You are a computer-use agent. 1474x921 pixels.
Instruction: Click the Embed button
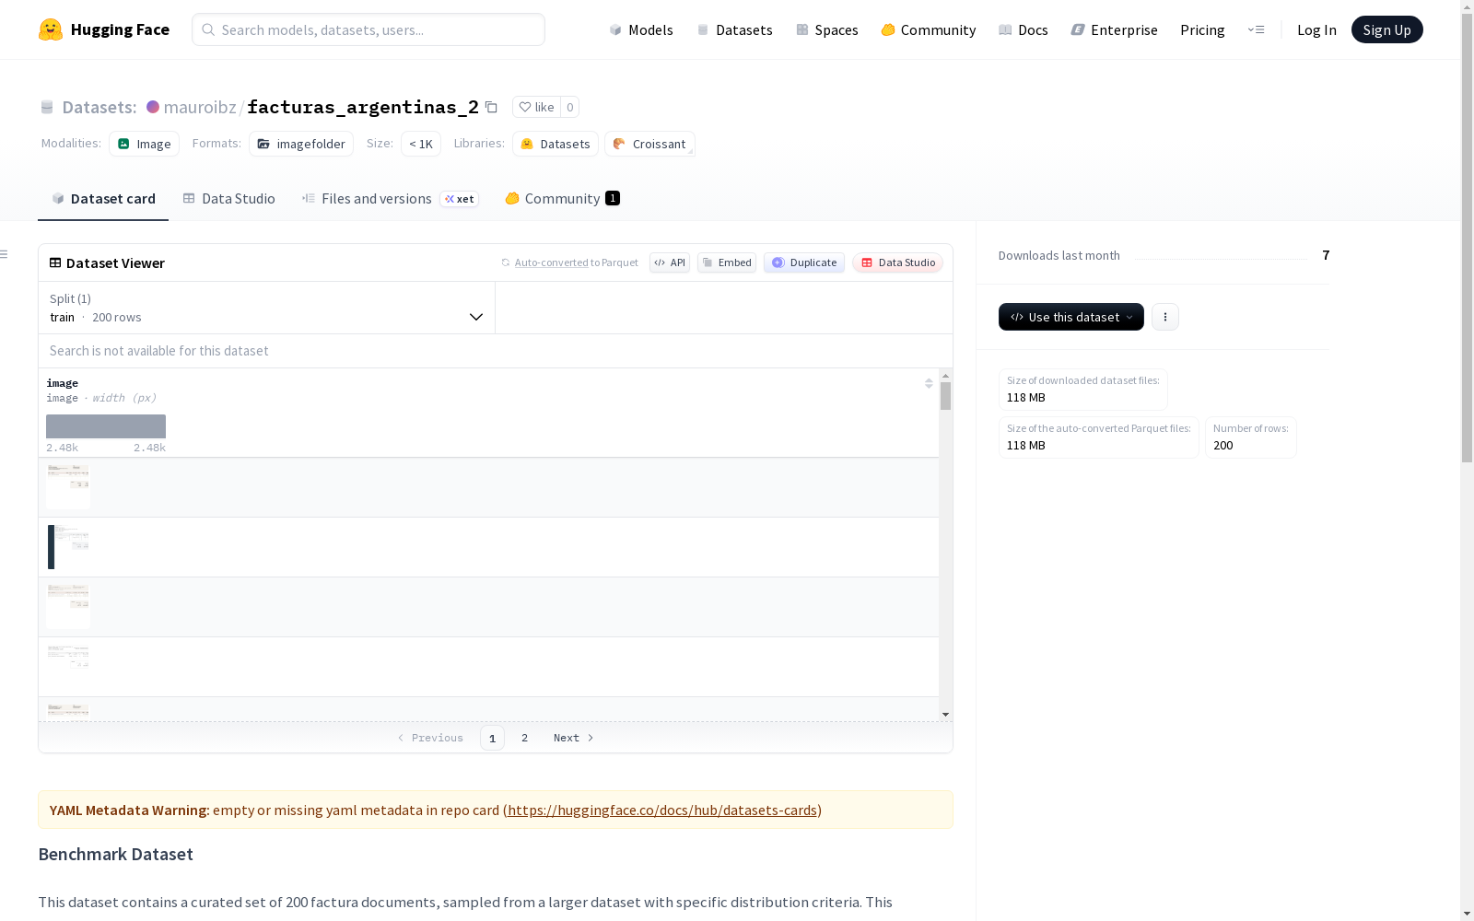tap(727, 262)
